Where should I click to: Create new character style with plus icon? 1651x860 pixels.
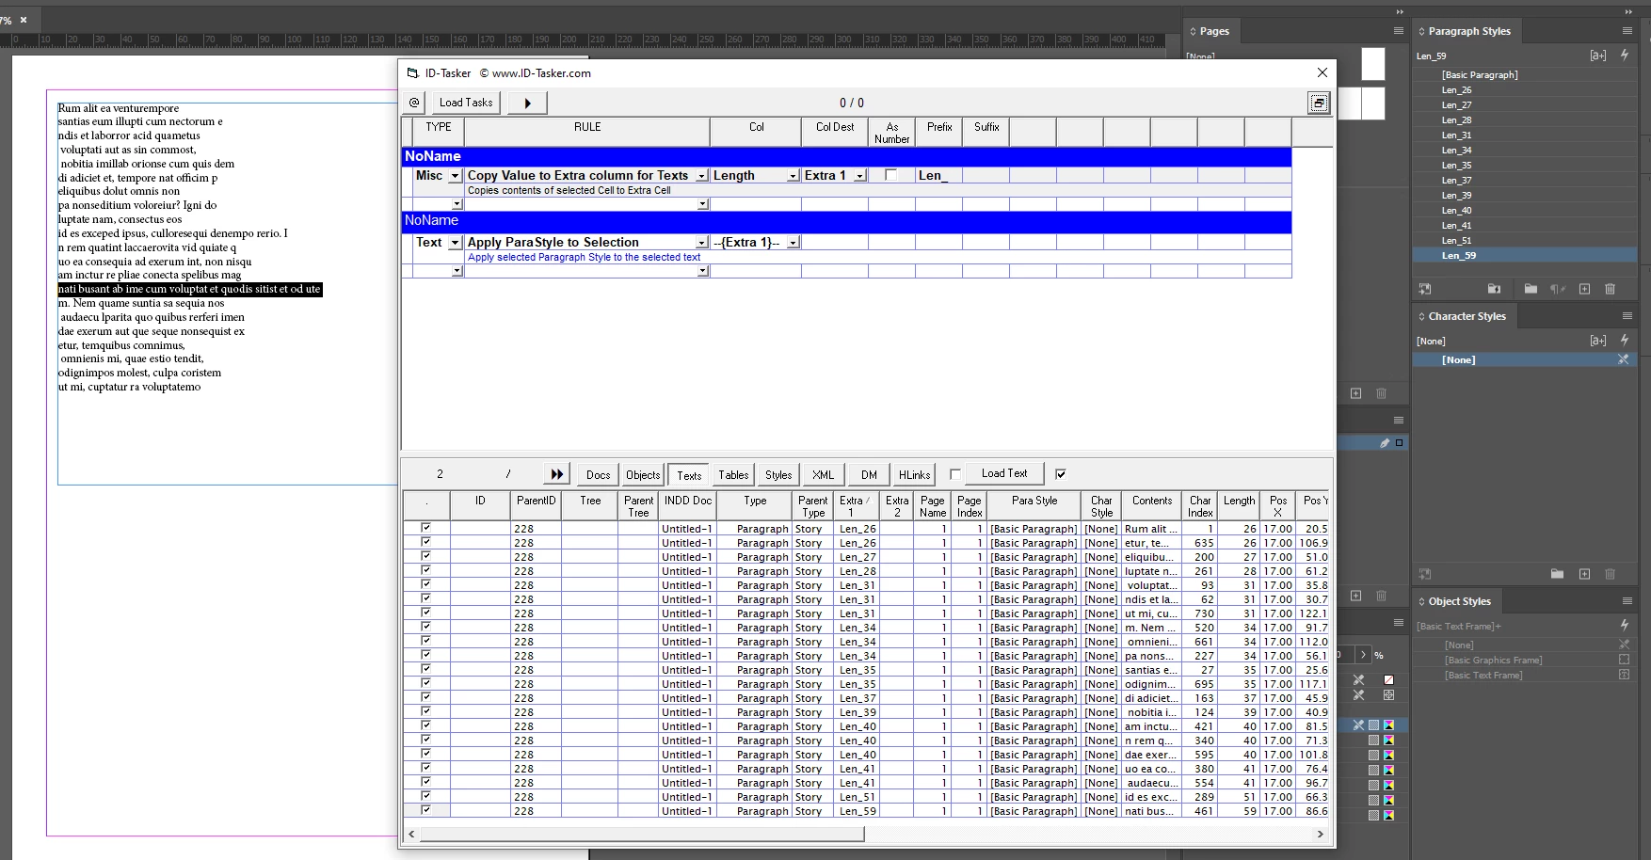(1584, 574)
